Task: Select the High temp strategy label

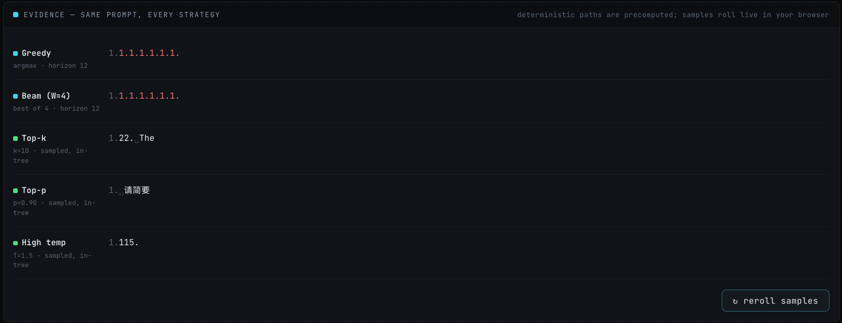Action: [x=43, y=243]
